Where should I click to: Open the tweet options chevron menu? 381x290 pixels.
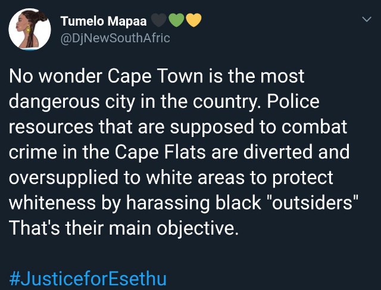(x=367, y=19)
